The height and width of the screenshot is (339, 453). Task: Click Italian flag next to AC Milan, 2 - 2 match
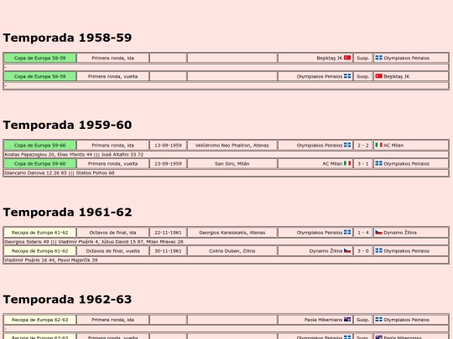point(378,145)
